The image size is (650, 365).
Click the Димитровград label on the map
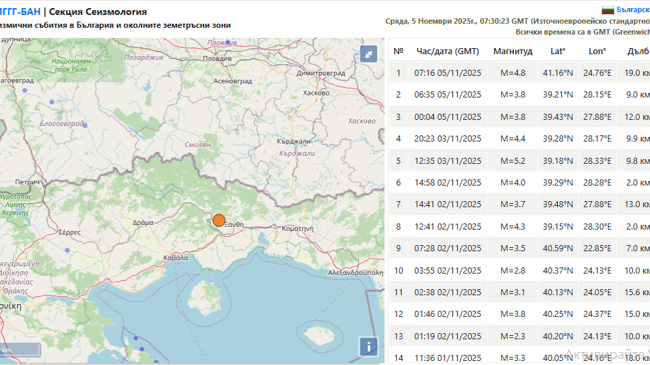320,73
